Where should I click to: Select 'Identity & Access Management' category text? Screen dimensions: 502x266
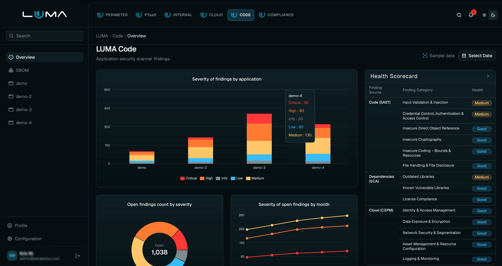click(x=429, y=210)
